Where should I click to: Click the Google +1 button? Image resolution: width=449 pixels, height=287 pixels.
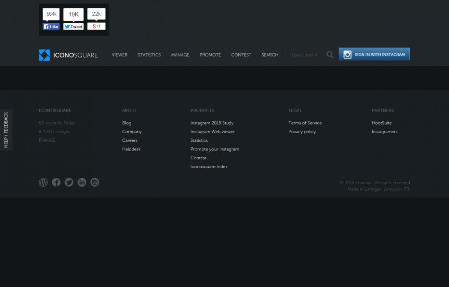point(97,26)
